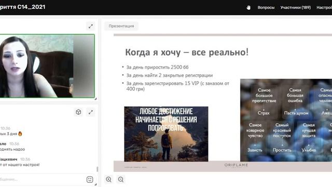This screenshot has width=332, height=187.
Task: Click chat message 'однять надоо'
Action: tap(12, 149)
